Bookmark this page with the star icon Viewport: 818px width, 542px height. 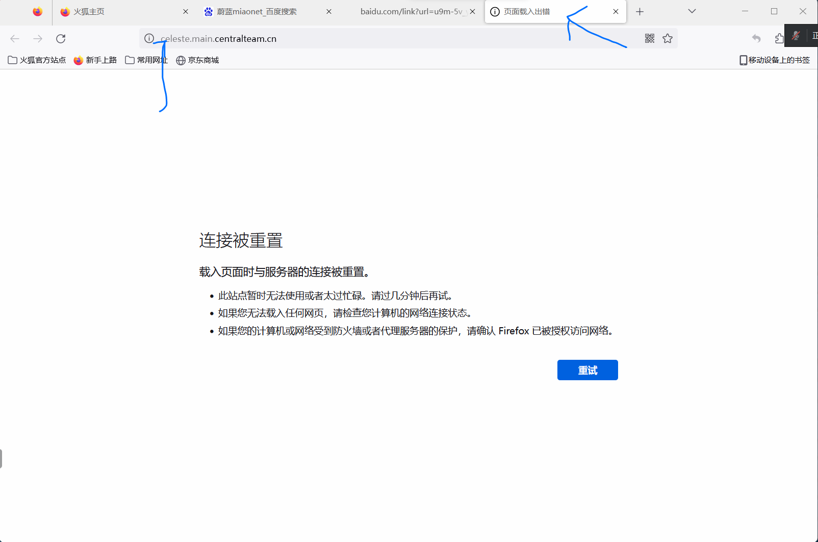[668, 39]
